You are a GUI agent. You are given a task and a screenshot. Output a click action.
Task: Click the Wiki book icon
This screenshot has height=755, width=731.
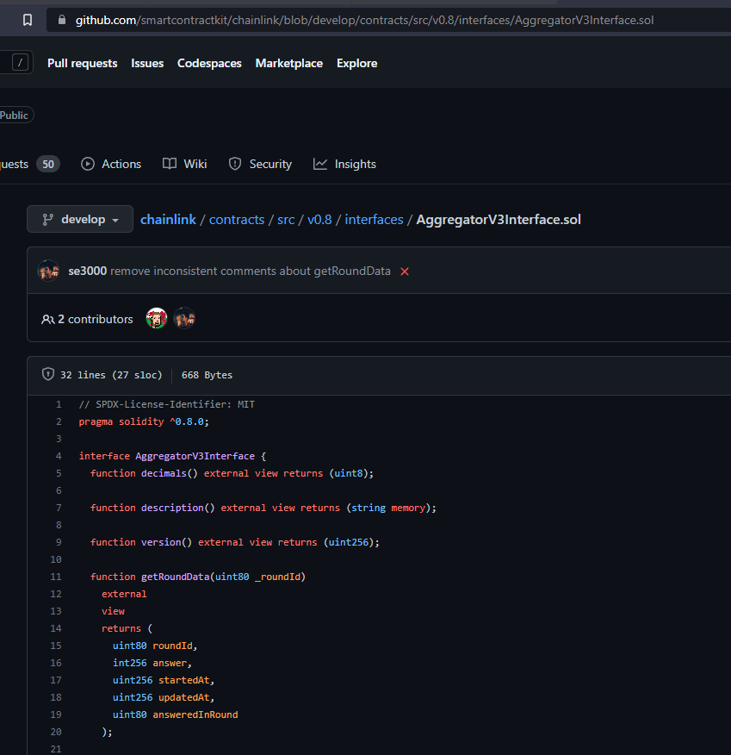(170, 165)
